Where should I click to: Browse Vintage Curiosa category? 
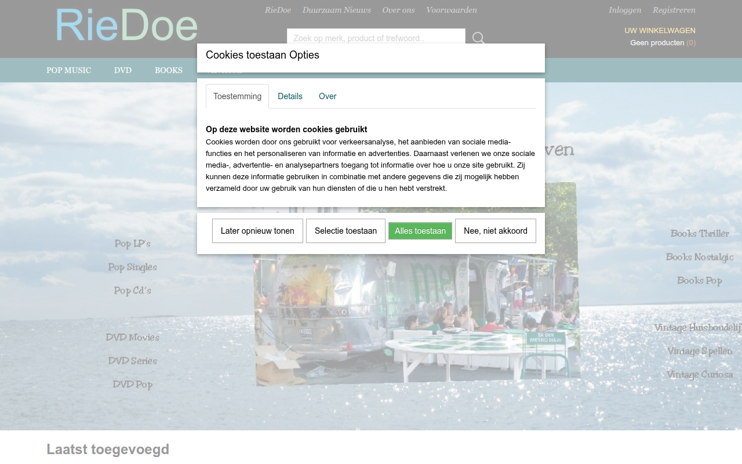700,375
